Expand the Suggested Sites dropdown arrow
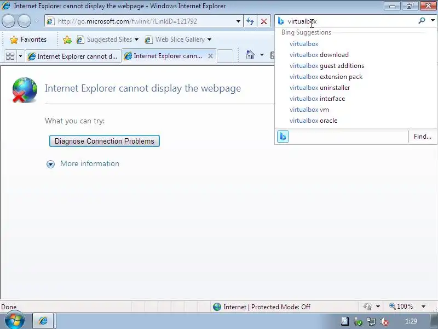The width and height of the screenshot is (438, 329). coord(136,39)
